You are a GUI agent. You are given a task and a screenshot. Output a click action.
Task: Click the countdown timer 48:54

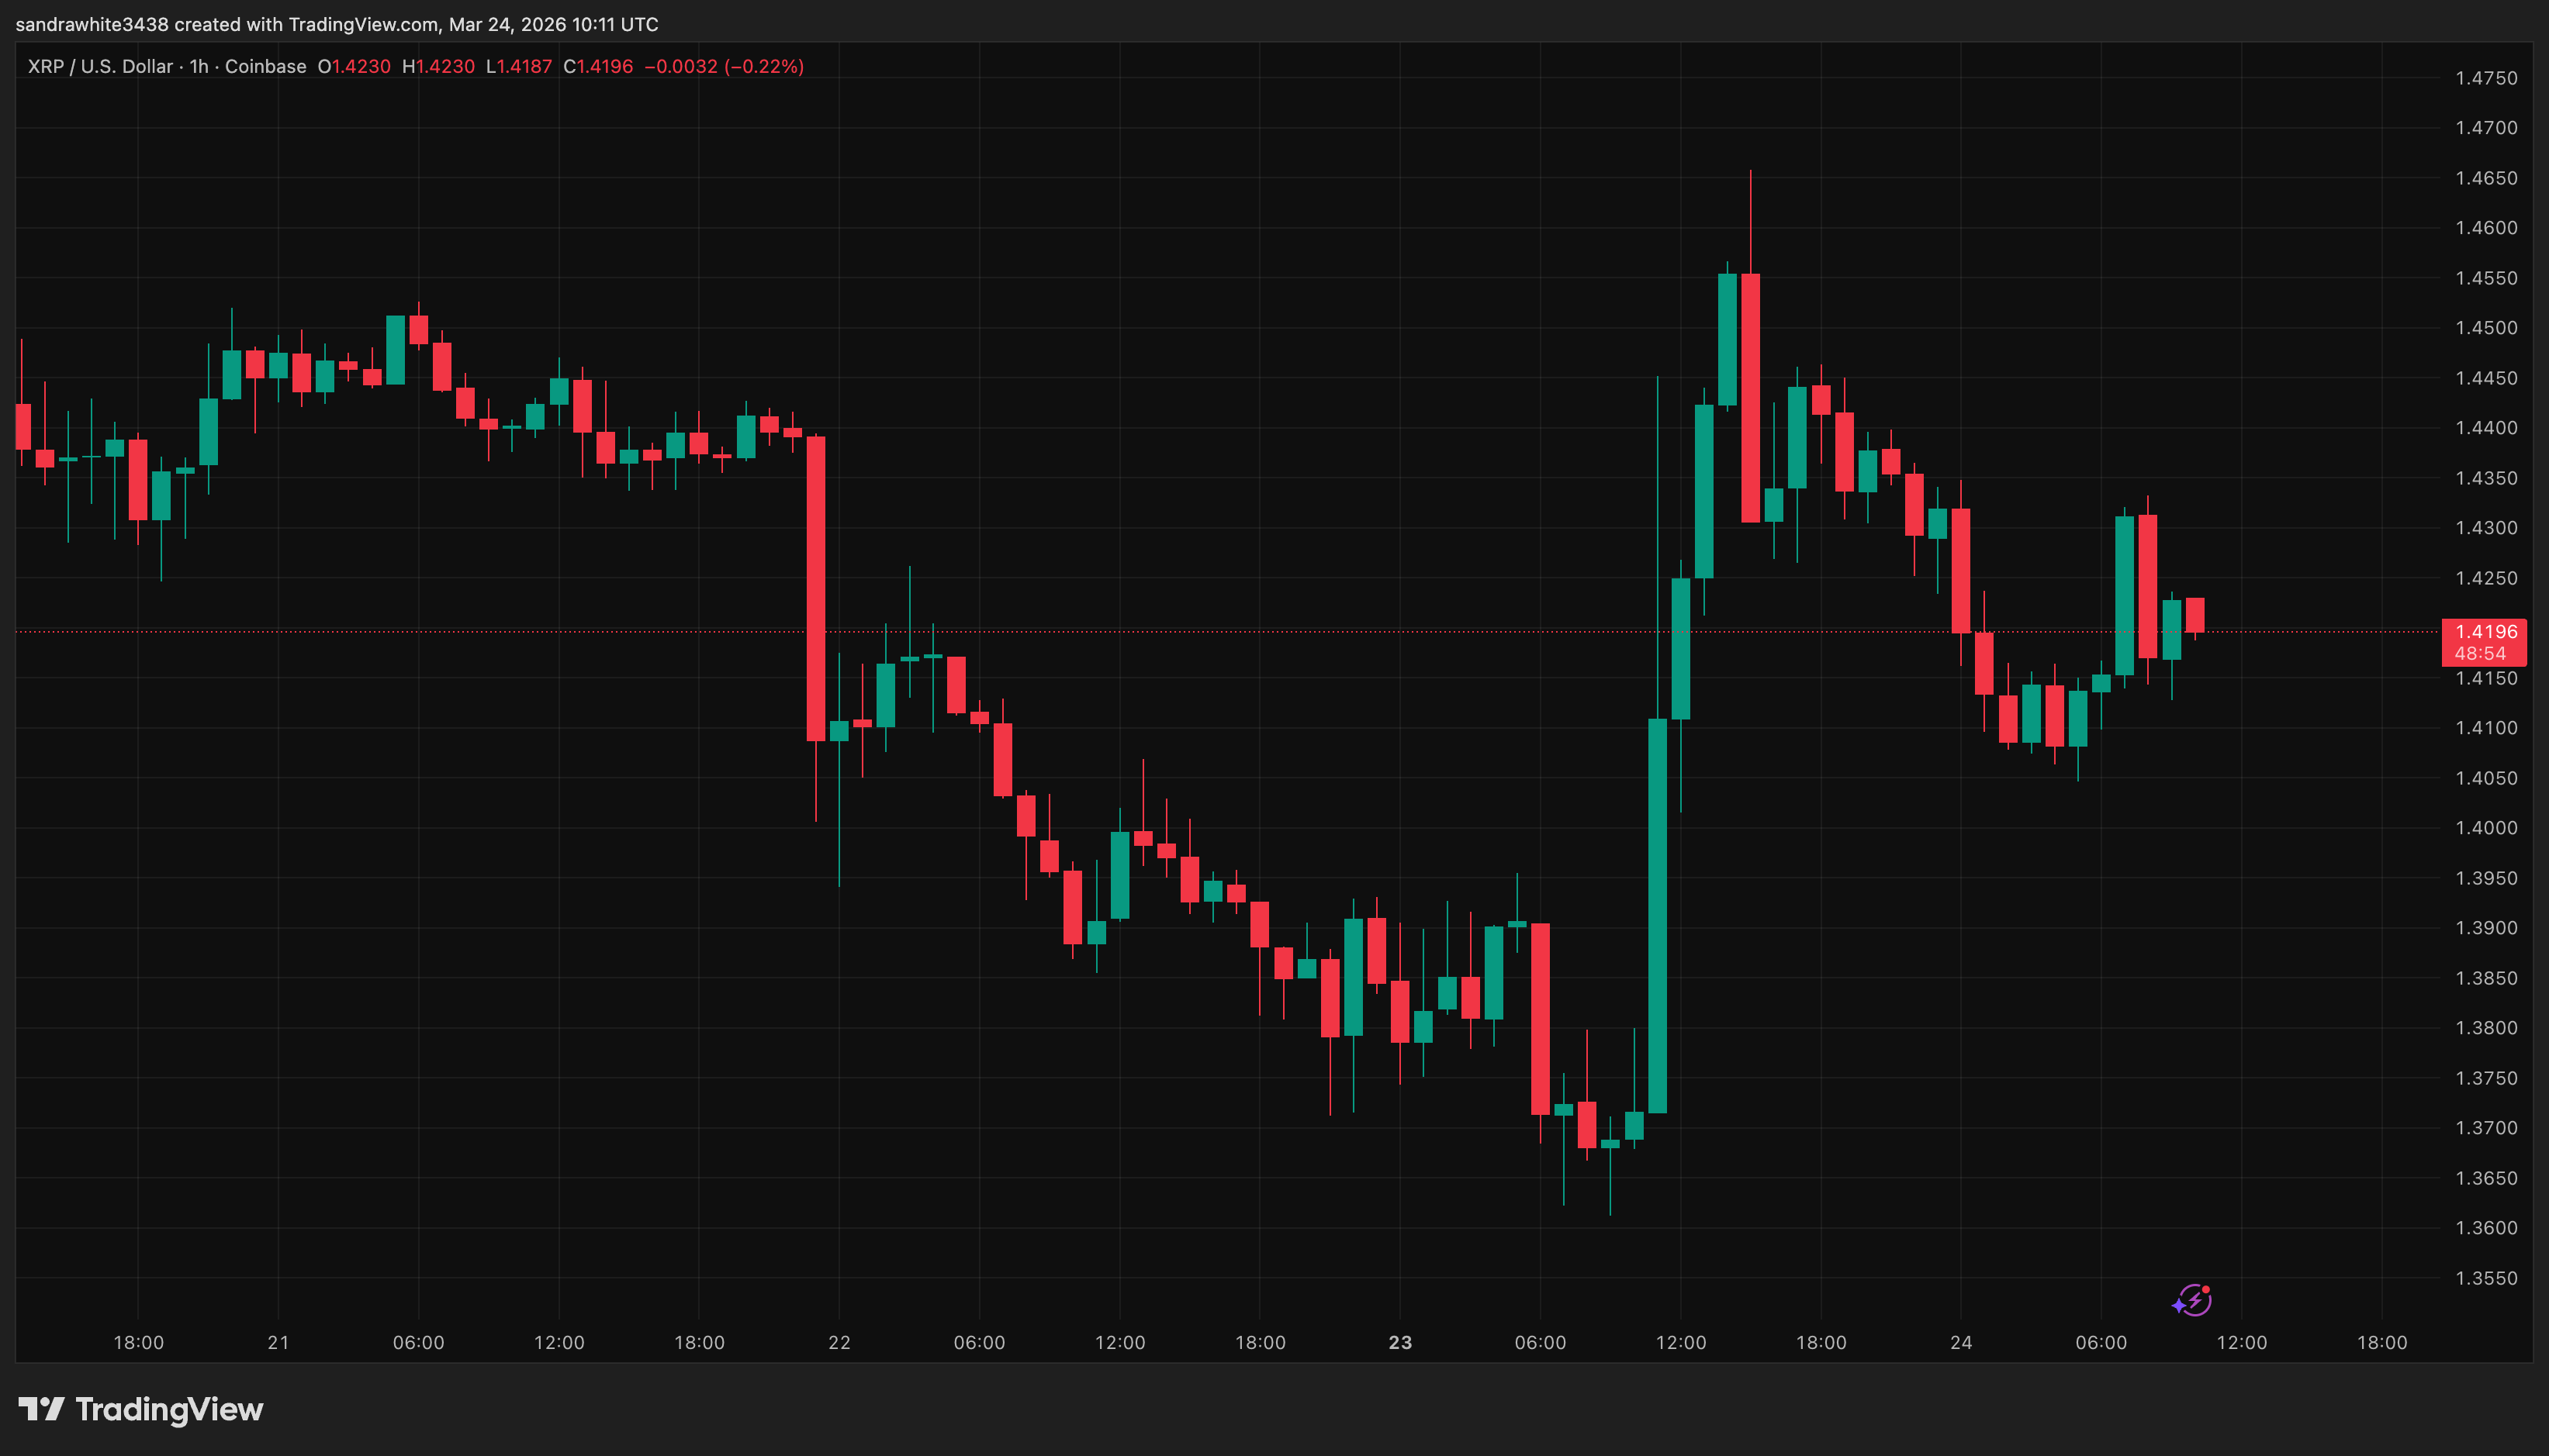[2479, 653]
